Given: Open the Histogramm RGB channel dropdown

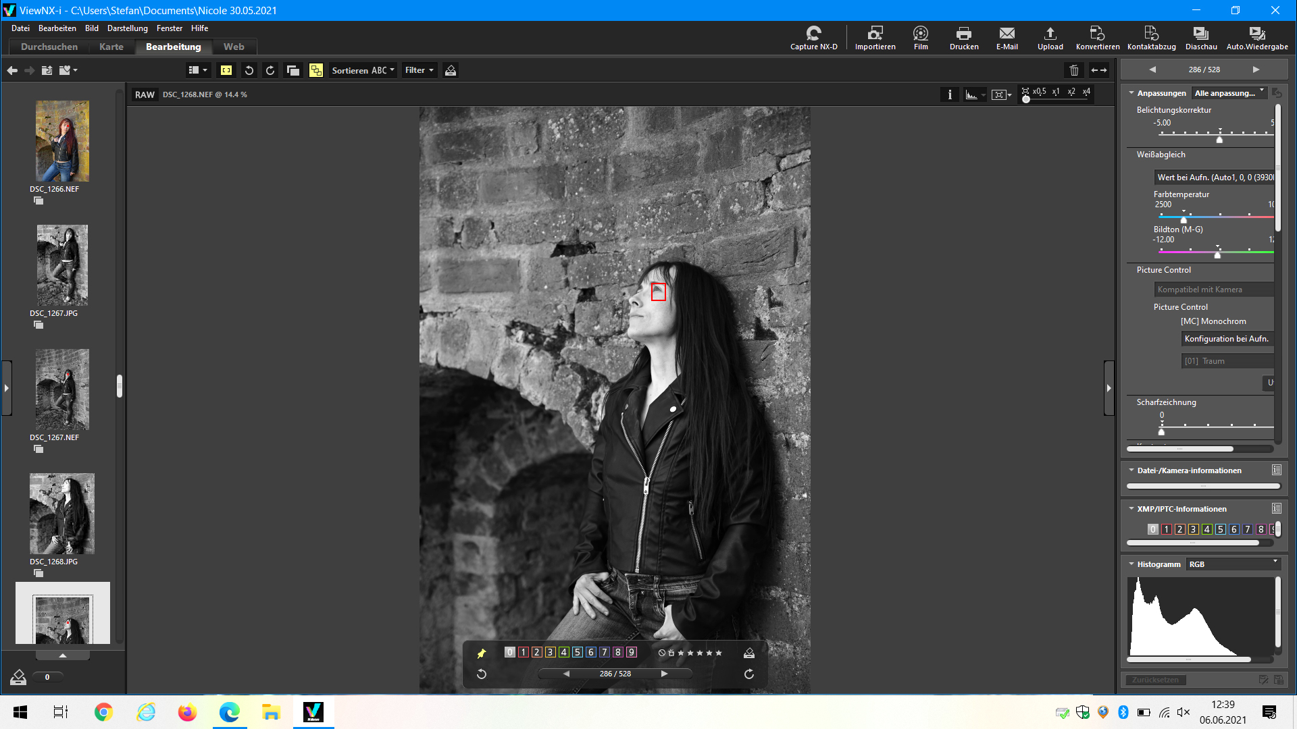Looking at the screenshot, I should coord(1233,564).
